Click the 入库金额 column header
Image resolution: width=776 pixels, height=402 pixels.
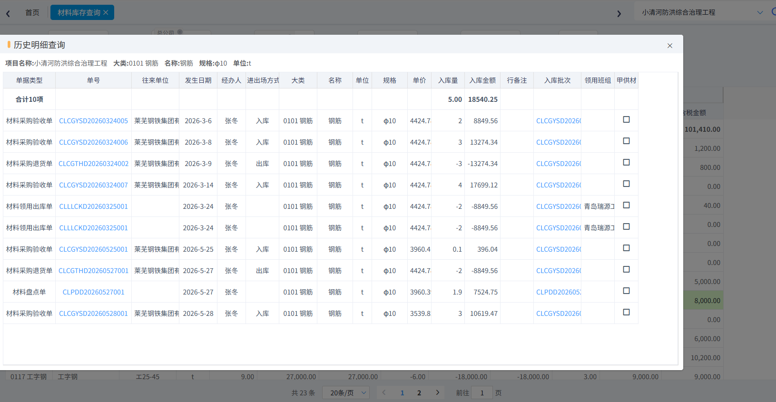pos(482,80)
